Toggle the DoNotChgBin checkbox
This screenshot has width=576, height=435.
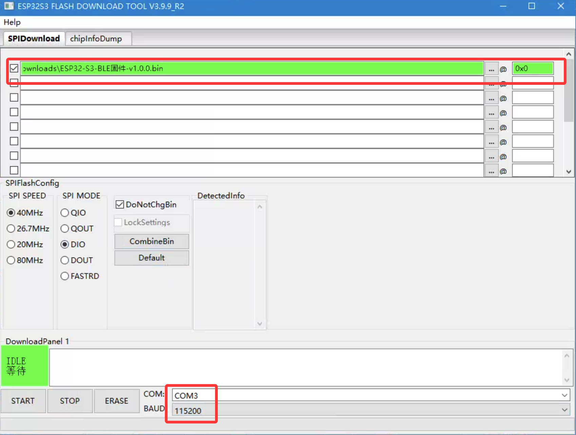120,205
